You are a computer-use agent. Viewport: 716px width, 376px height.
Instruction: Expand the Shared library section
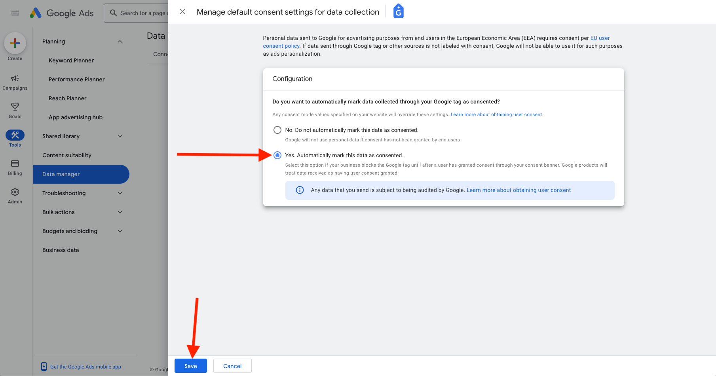120,136
